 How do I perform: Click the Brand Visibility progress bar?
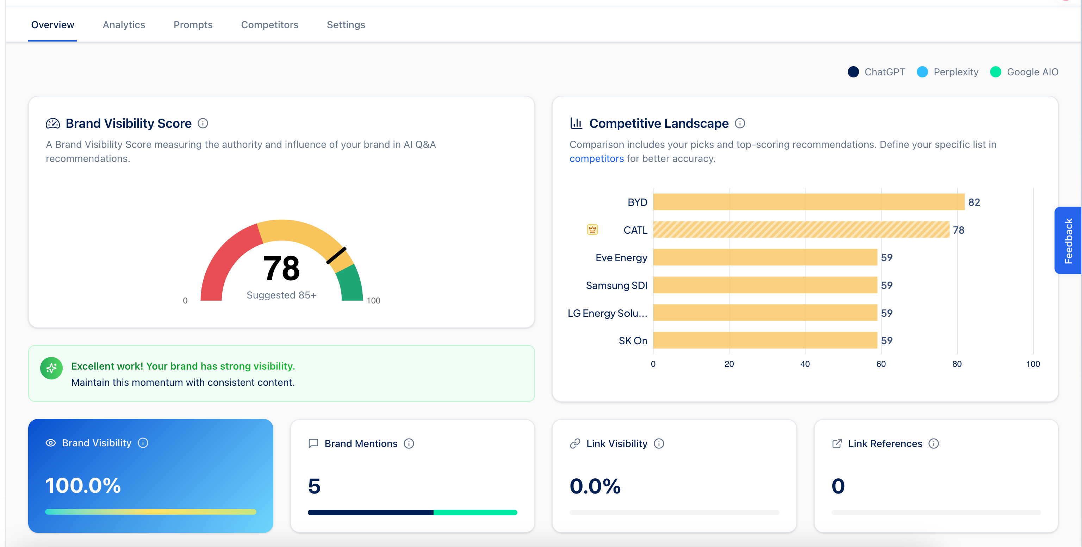click(150, 512)
